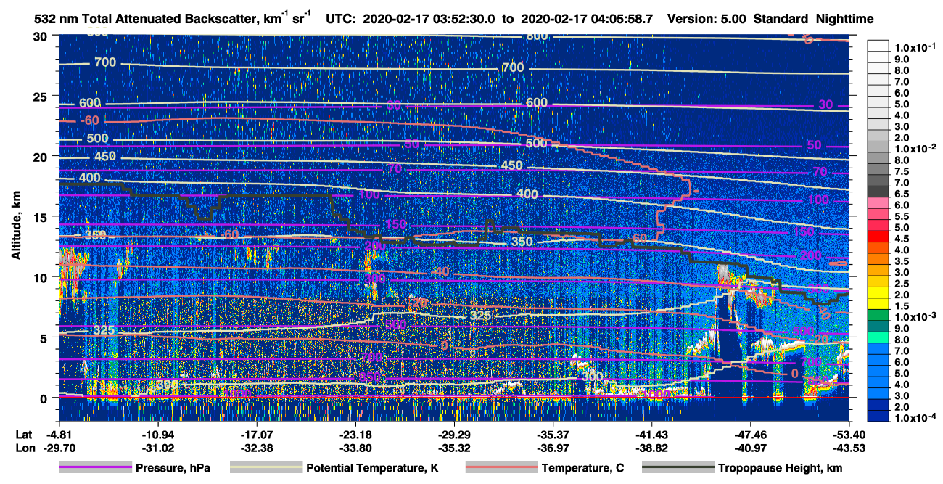This screenshot has width=943, height=484.
Task: Click the 'Tropopause Height, km' legend label
Action: (780, 469)
